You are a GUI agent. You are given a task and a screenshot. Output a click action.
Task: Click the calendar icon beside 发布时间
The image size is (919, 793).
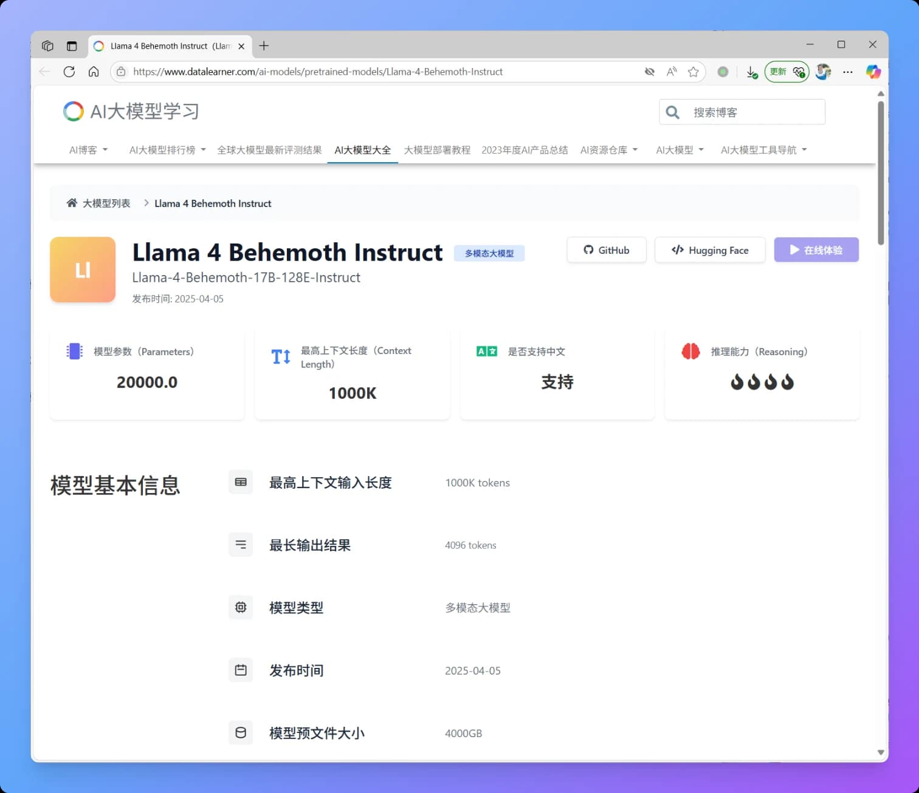click(240, 670)
